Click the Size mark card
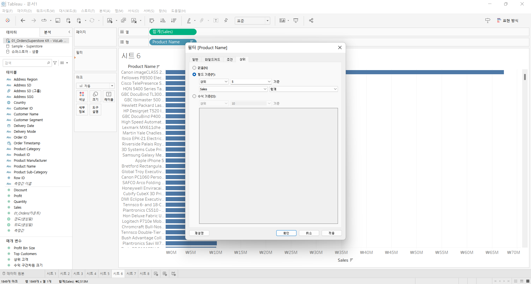This screenshot has width=531, height=284. click(95, 96)
